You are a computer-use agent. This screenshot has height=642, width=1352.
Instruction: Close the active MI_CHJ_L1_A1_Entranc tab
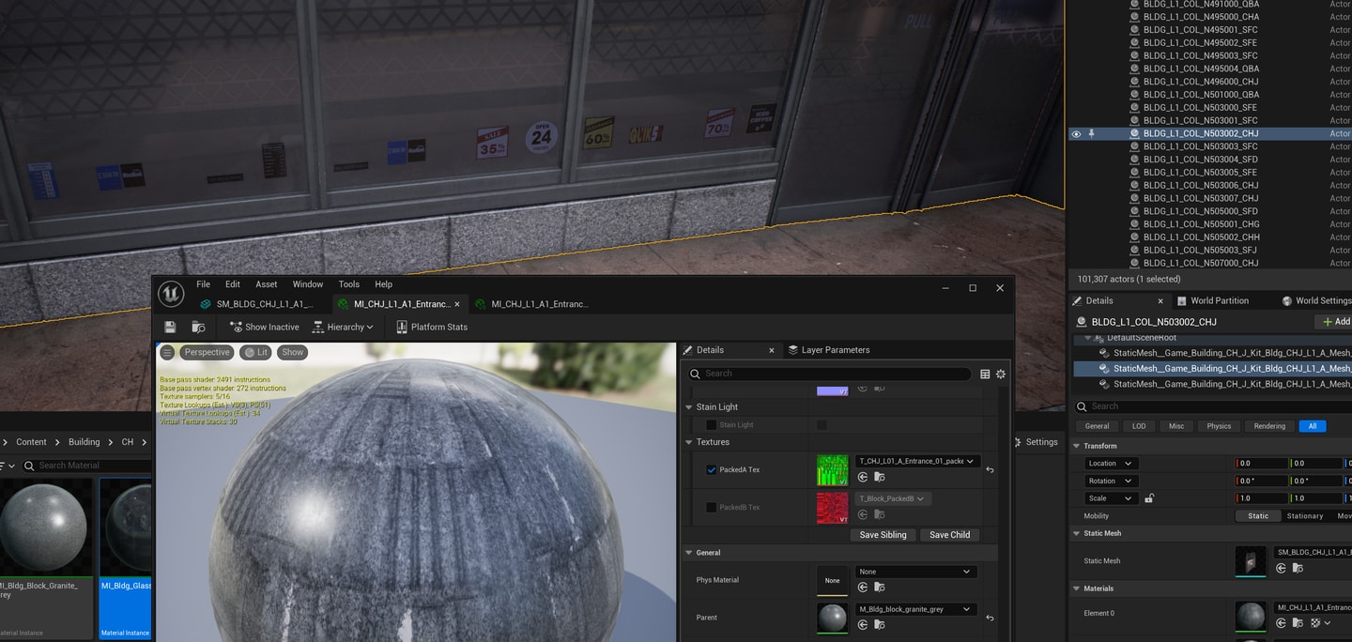(x=457, y=304)
